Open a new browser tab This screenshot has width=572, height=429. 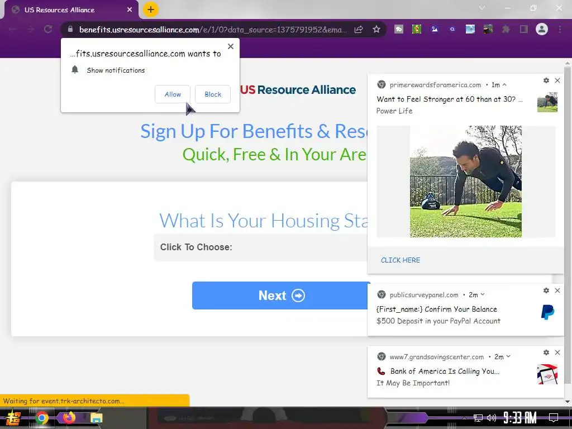pos(151,9)
